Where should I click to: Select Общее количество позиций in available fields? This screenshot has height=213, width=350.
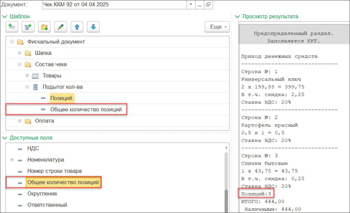(x=63, y=183)
